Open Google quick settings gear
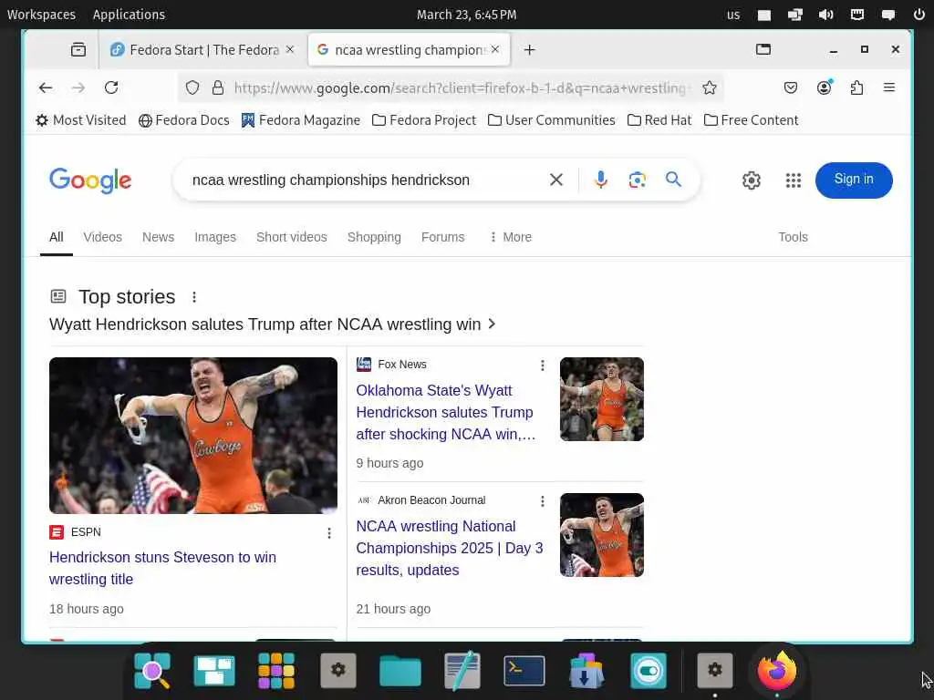This screenshot has width=934, height=700. point(752,180)
